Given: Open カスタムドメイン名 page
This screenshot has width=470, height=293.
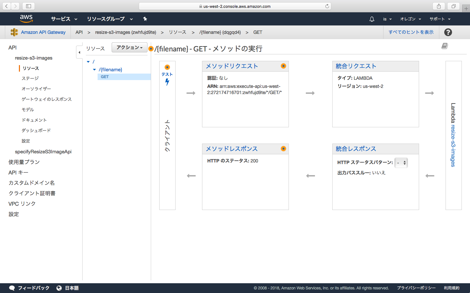Looking at the screenshot, I should pyautogui.click(x=32, y=183).
